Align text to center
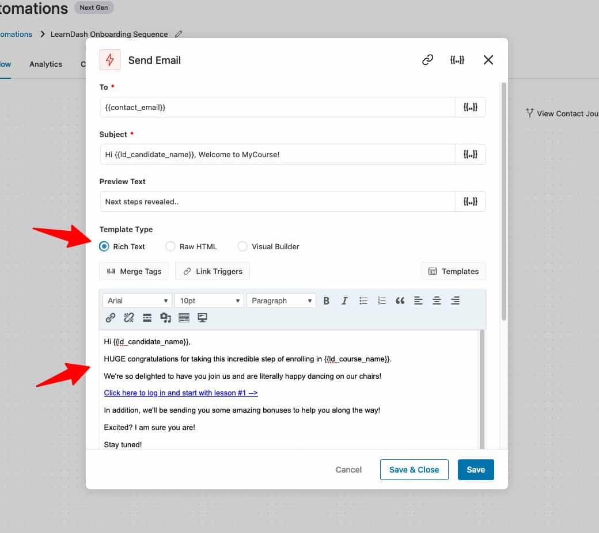This screenshot has height=533, width=599. pyautogui.click(x=437, y=300)
